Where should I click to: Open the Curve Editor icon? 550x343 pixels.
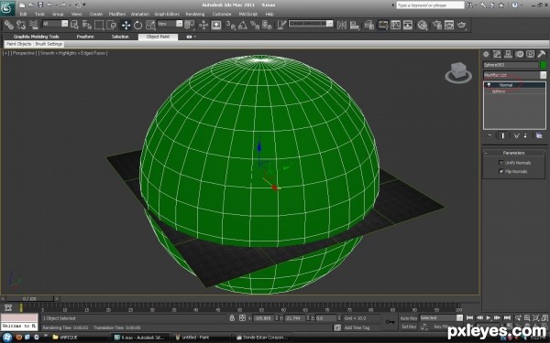click(395, 25)
